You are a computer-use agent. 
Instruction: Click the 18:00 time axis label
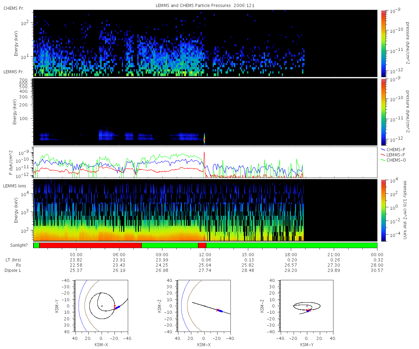pyautogui.click(x=291, y=254)
